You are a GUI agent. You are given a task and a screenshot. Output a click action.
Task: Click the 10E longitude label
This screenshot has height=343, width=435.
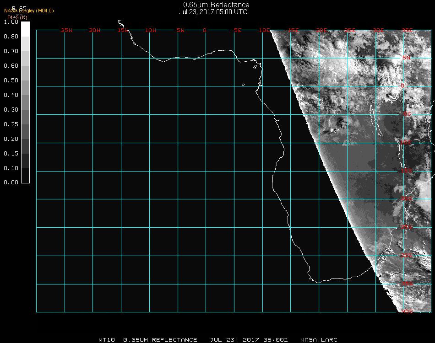[x=265, y=30]
